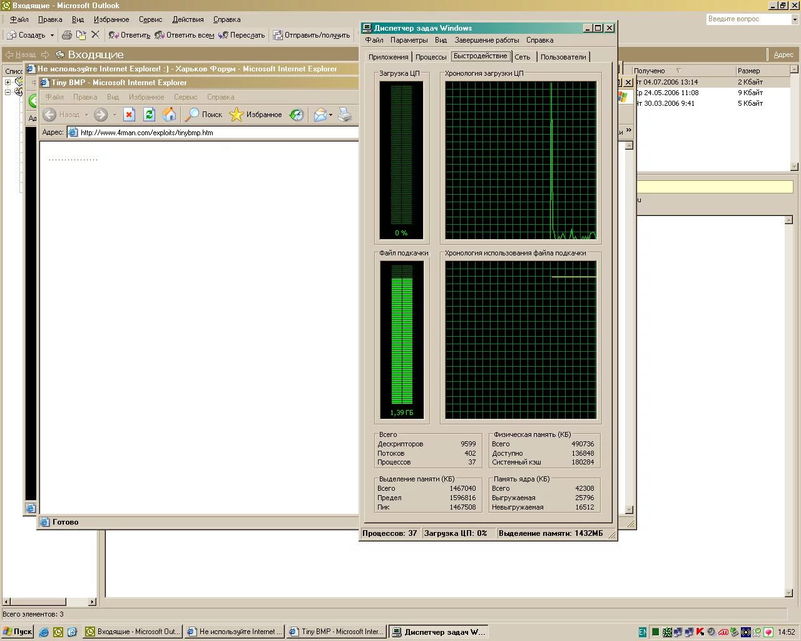Screen dimensions: 801x641
Task: Click the Forward arrow in Tiny BMP browser
Action: [x=101, y=115]
